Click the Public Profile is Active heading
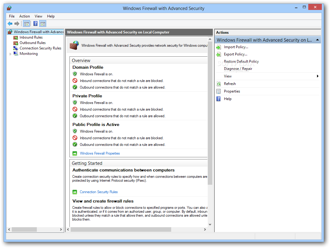This screenshot has width=330, height=248. tap(96, 124)
